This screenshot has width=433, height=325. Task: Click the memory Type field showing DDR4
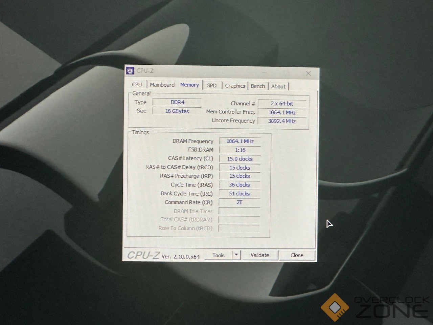coord(177,102)
